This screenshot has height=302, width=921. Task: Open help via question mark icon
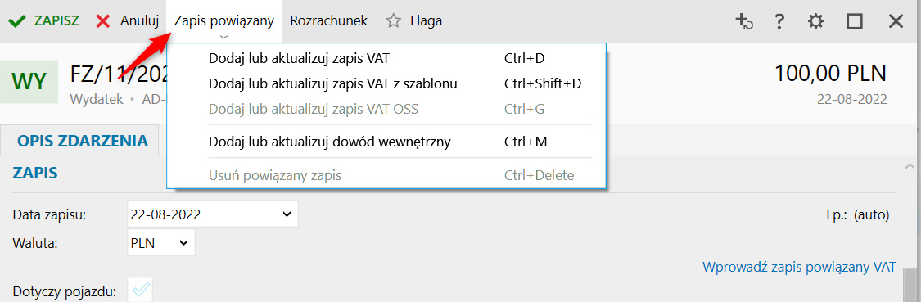[x=779, y=22]
